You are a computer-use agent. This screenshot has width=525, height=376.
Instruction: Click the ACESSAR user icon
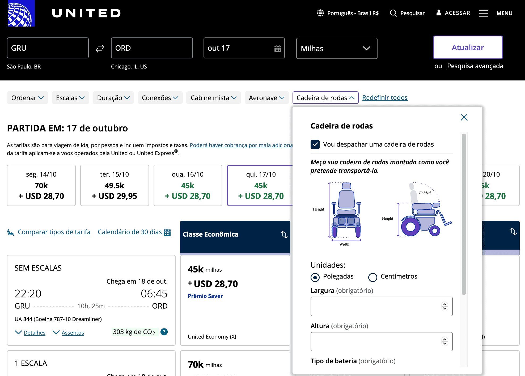pos(439,13)
